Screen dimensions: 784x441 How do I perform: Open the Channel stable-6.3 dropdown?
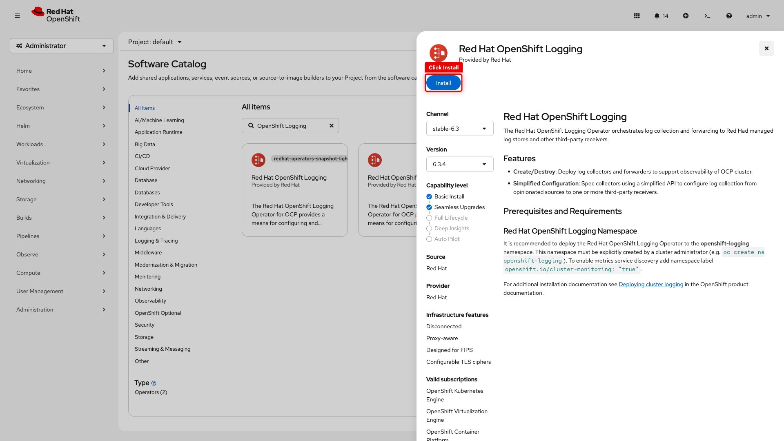tap(459, 128)
